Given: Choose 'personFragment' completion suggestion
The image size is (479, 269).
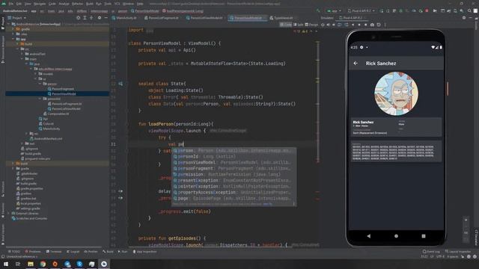Looking at the screenshot, I should pos(234,168).
